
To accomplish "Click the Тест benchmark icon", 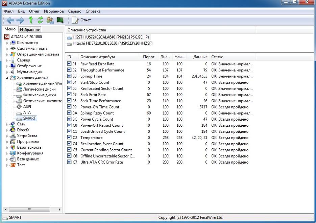I will click(13, 165).
